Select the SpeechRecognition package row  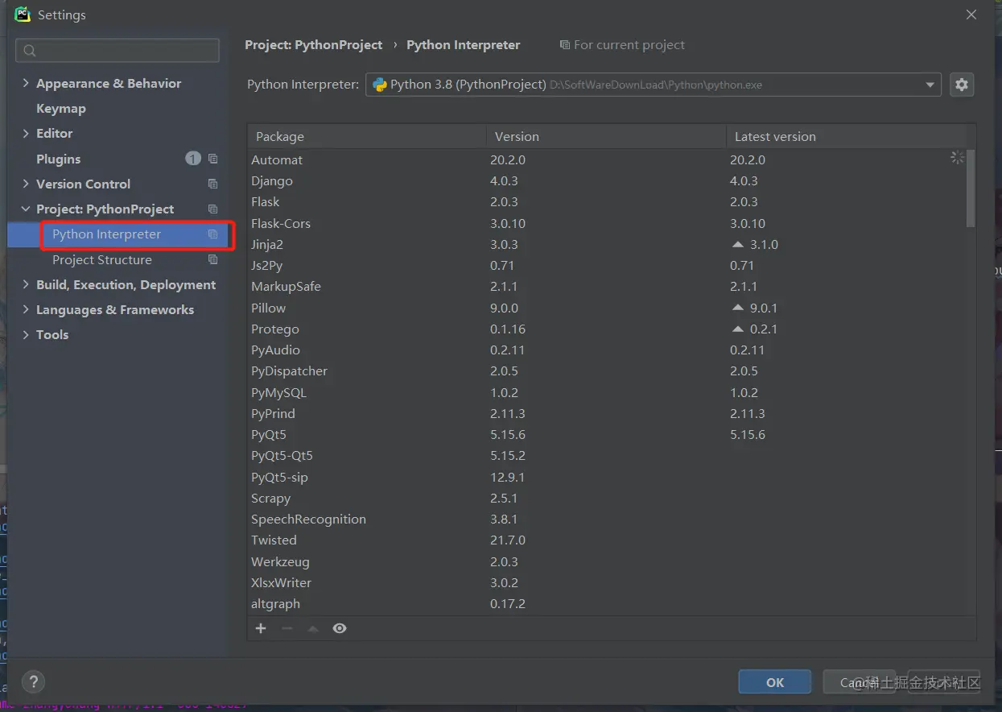point(607,519)
